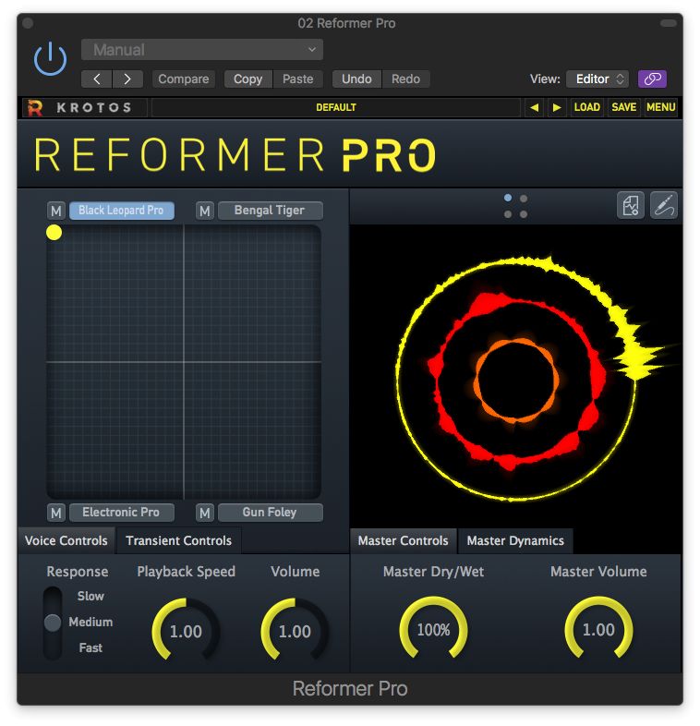This screenshot has height=726, width=700.
Task: Select the Black Leopard Pro library slot
Action: (121, 211)
